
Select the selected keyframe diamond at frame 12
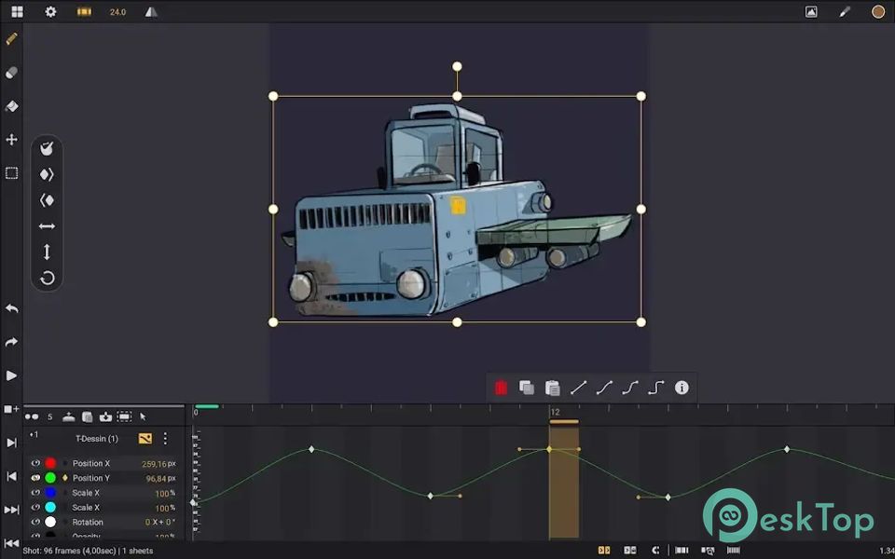[x=550, y=449]
